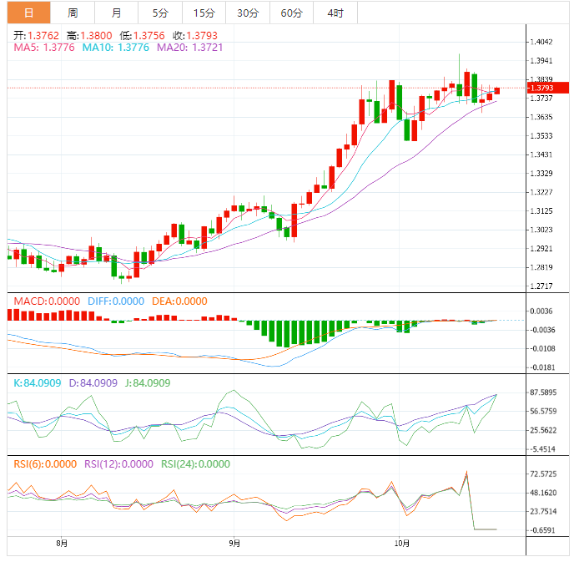Click the MA20: 1.3721 indicator label
579x562 pixels.
[189, 48]
